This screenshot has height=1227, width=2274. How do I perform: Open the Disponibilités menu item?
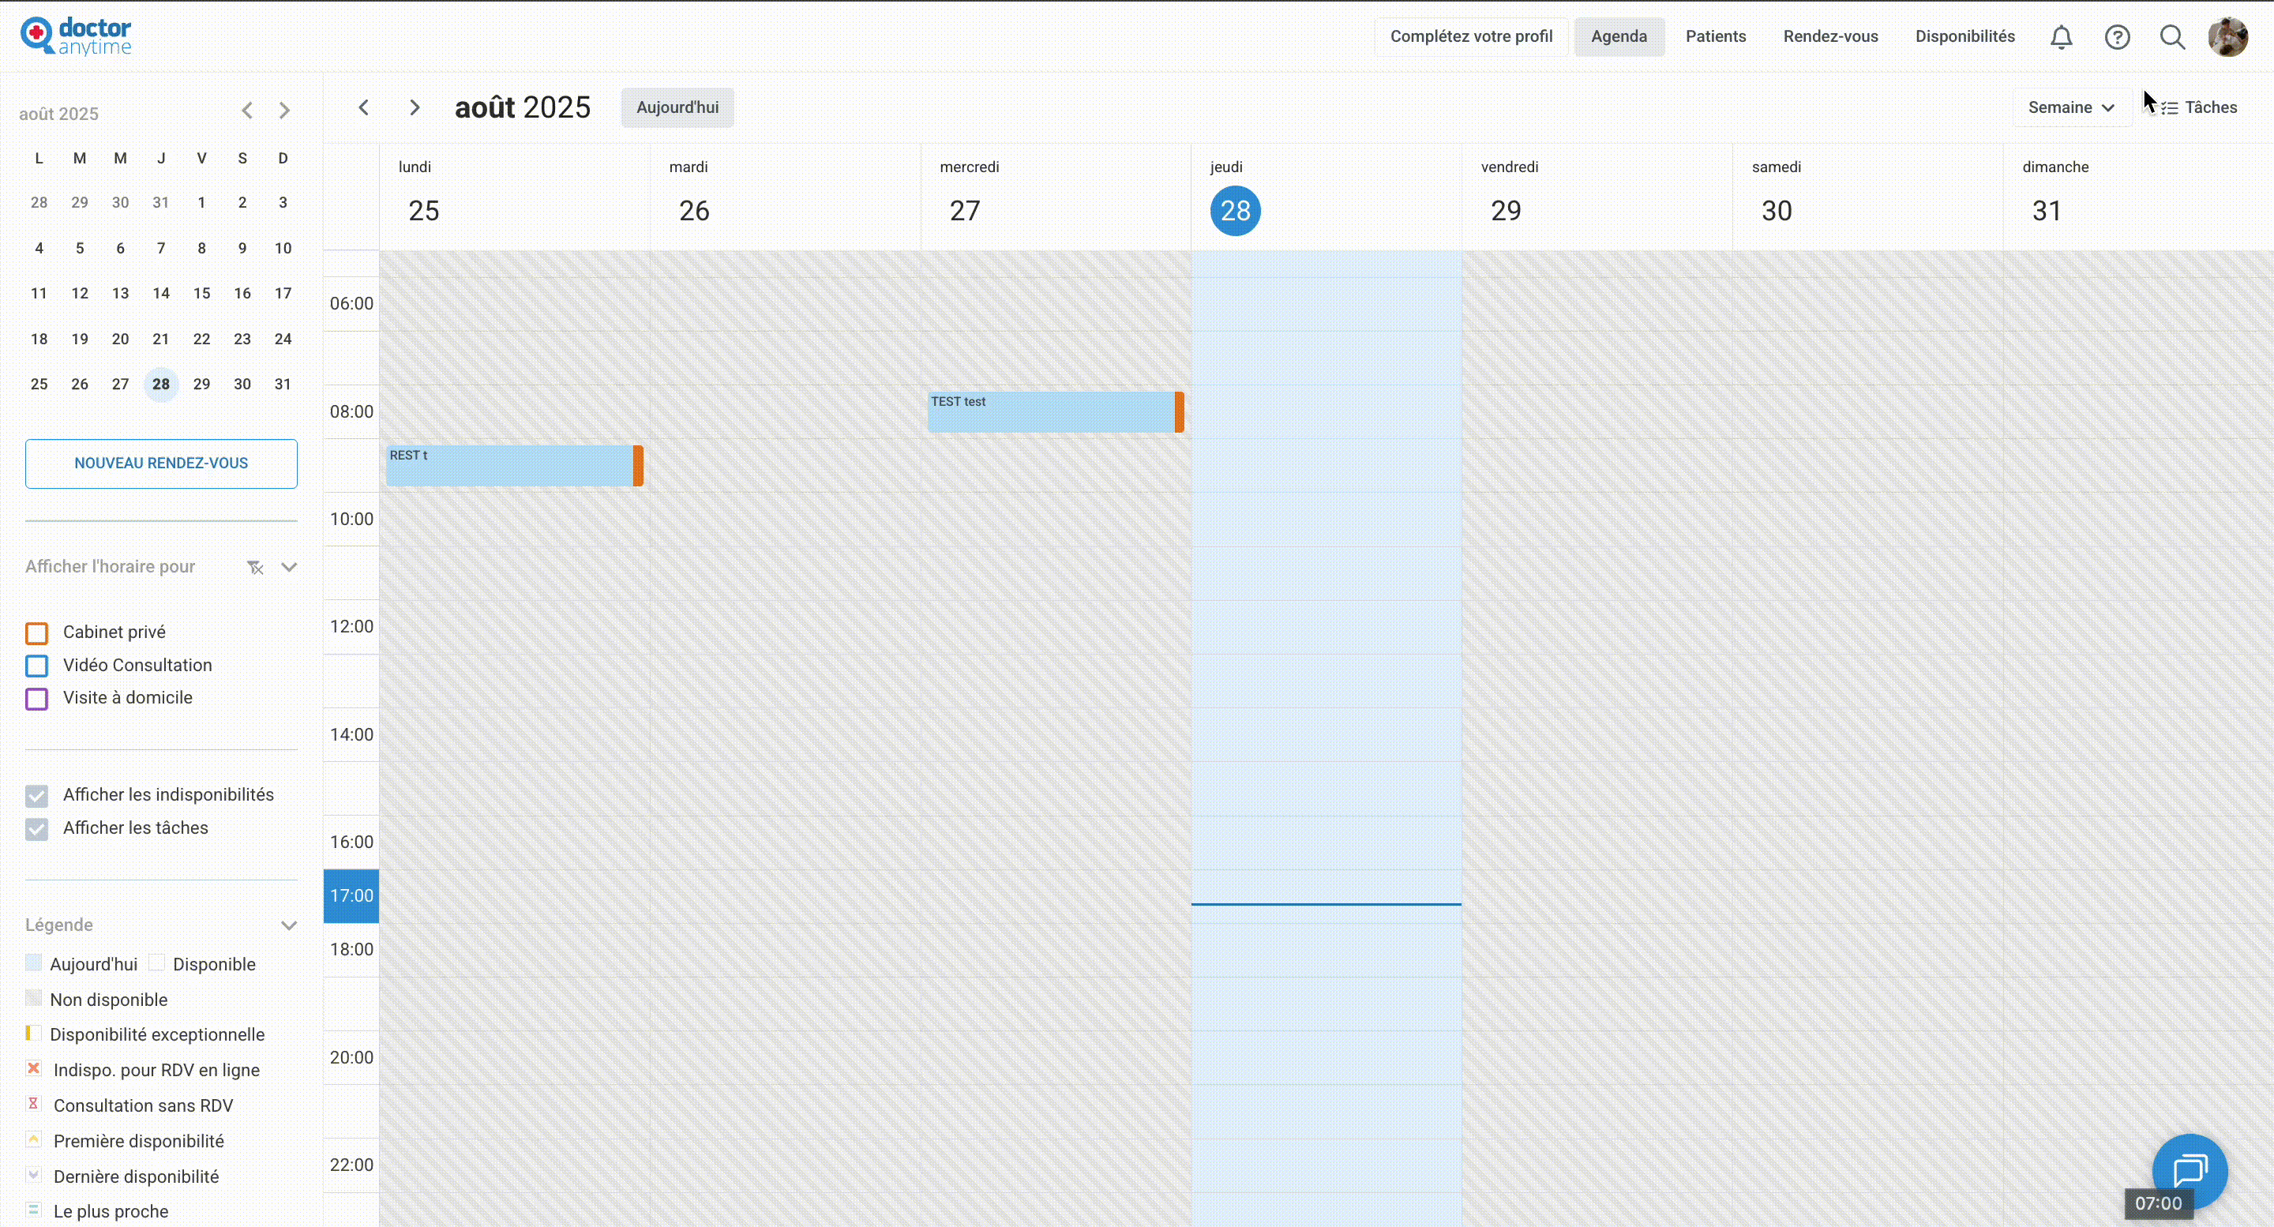tap(1964, 37)
